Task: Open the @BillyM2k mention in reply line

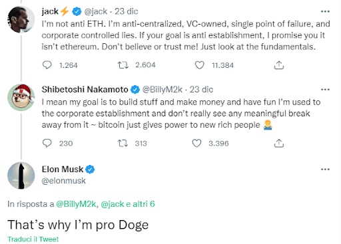Action: 76,204
